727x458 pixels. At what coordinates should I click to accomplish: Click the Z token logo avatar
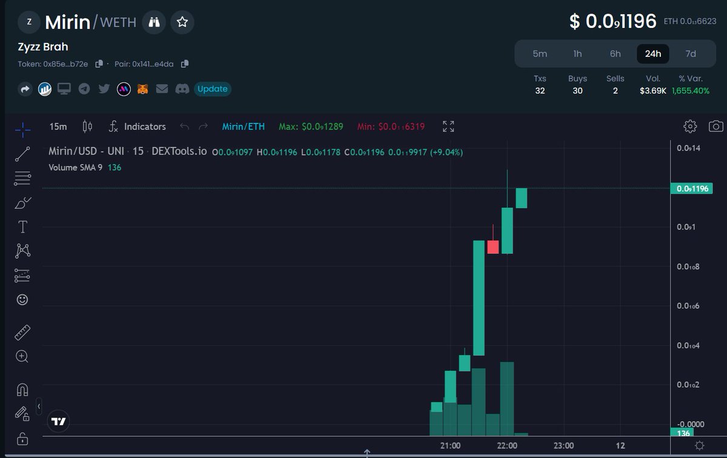pyautogui.click(x=29, y=22)
